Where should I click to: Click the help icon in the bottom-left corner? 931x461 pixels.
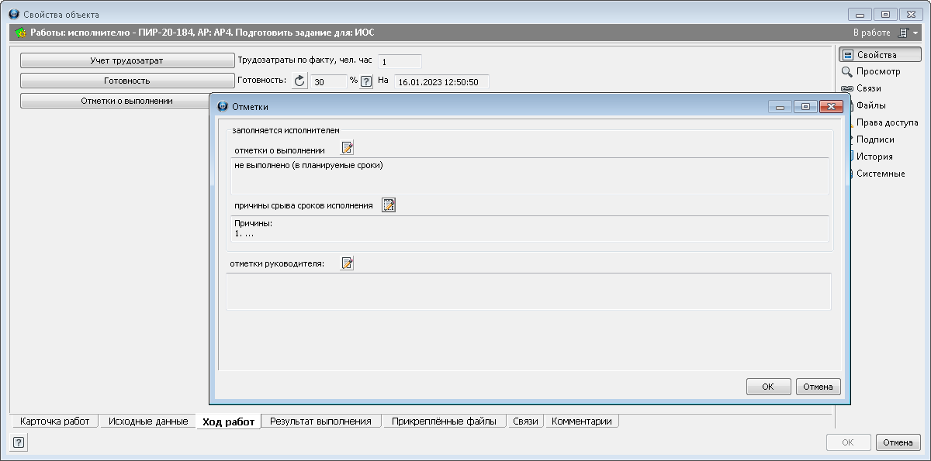tap(19, 443)
